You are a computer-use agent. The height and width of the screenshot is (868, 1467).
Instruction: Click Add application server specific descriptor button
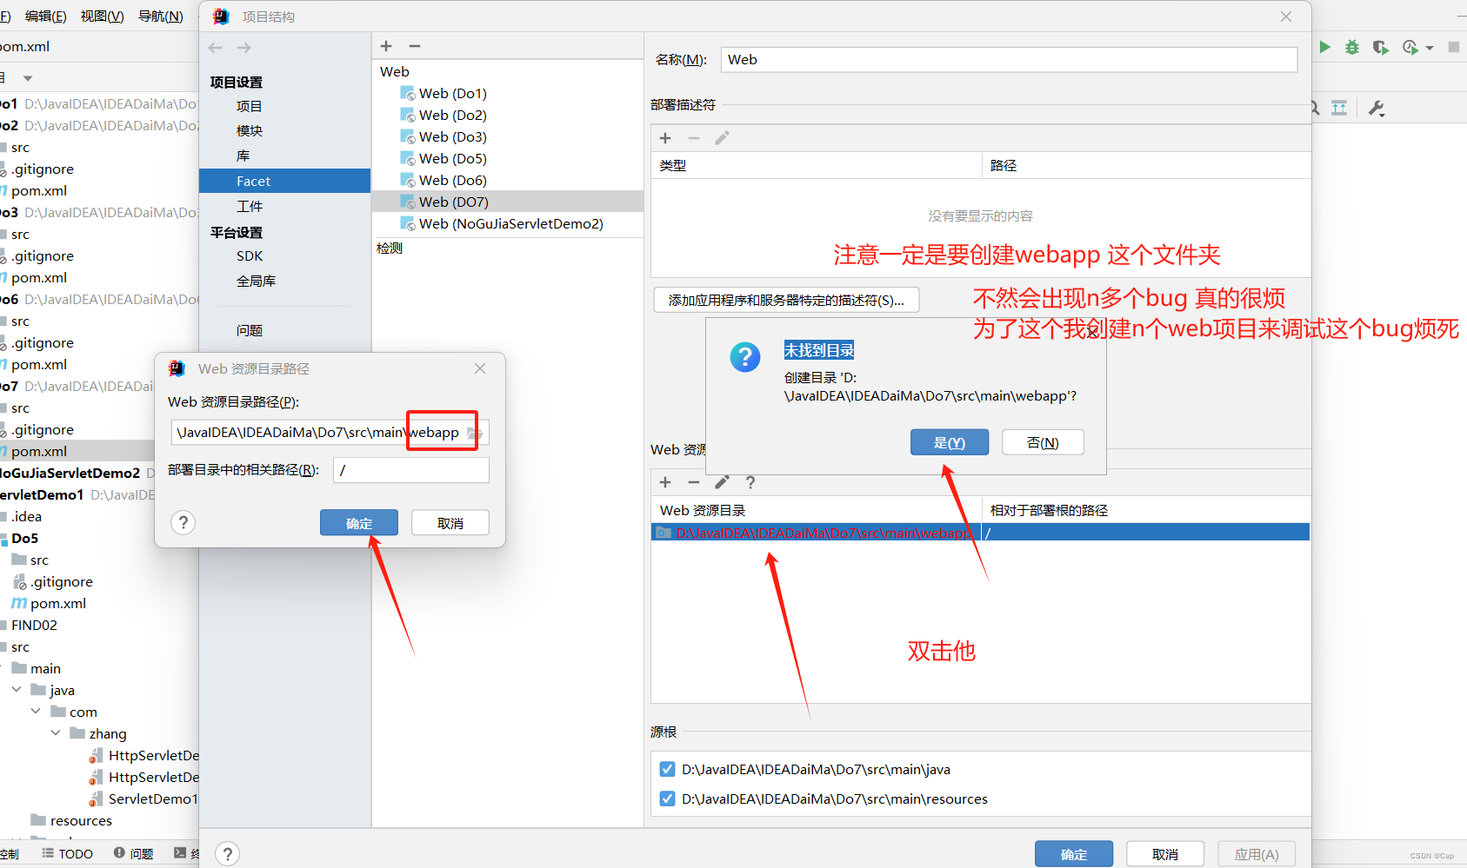786,300
